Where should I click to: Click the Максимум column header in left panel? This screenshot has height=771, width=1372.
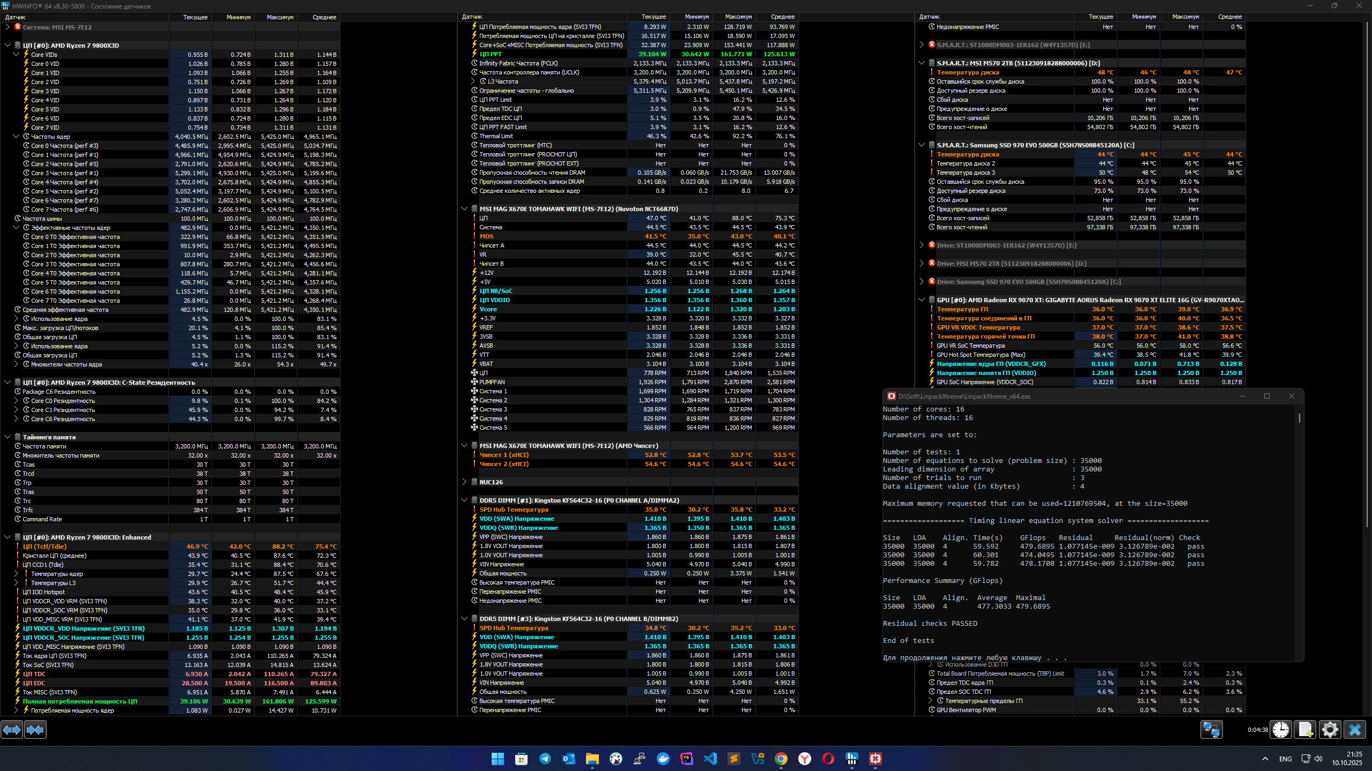tap(280, 17)
